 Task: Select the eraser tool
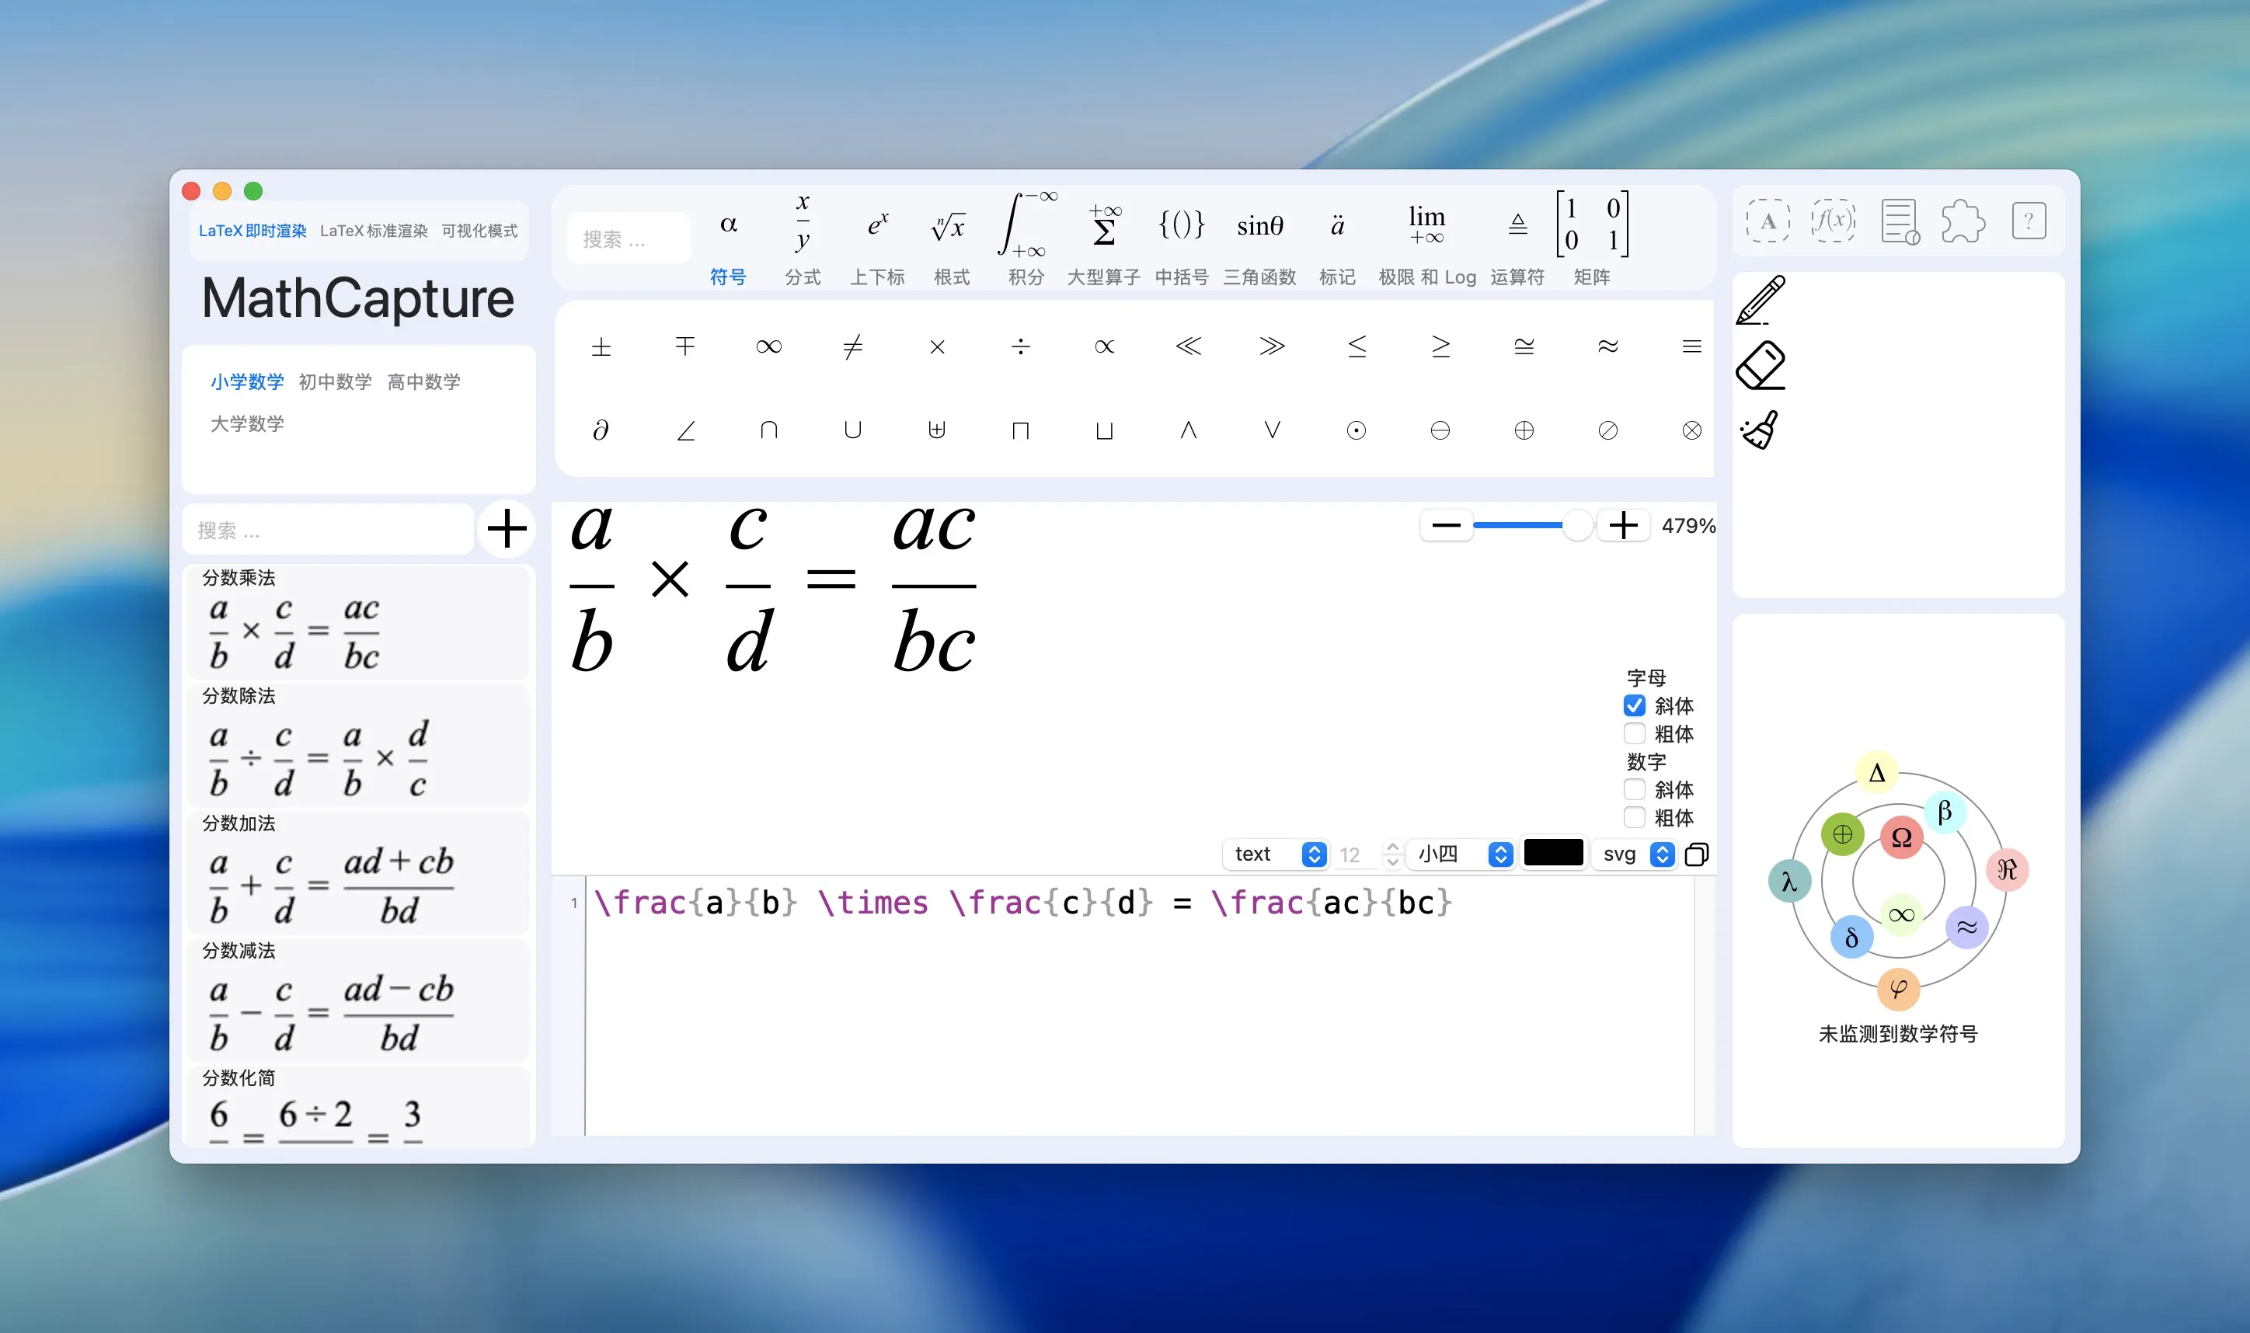(x=1762, y=364)
